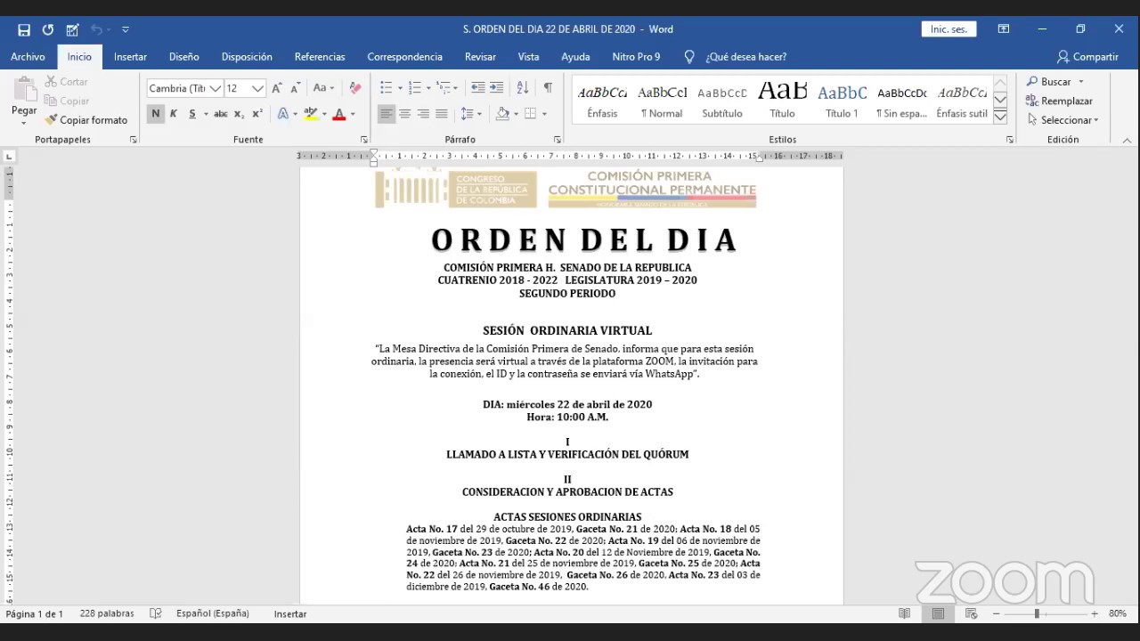1140x641 pixels.
Task: Show paragraph marks with pilcrow icon
Action: (548, 87)
